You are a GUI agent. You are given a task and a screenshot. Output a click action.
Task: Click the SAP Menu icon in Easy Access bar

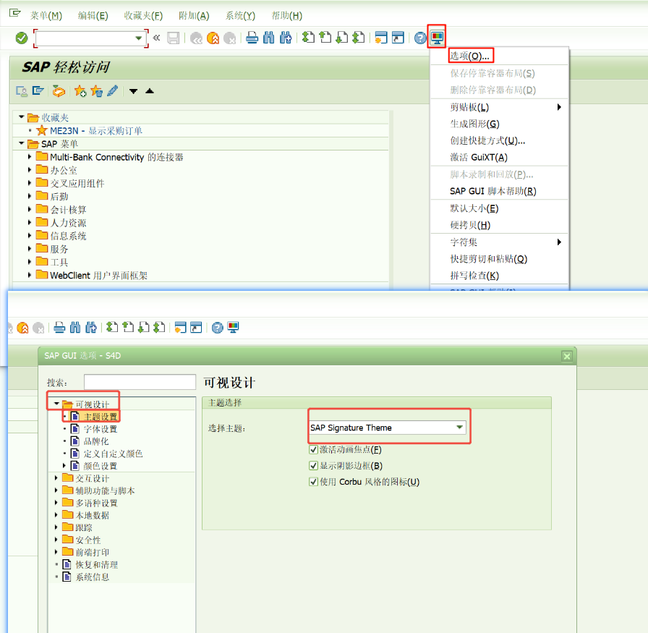[38, 90]
